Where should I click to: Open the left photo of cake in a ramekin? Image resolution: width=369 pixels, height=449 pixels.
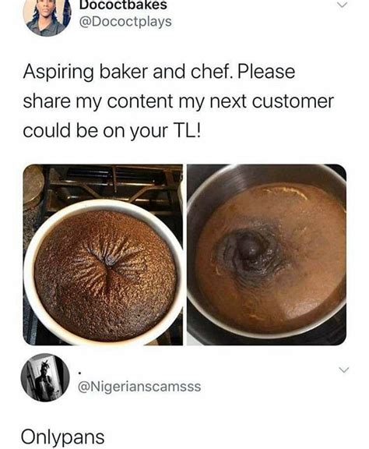103,255
